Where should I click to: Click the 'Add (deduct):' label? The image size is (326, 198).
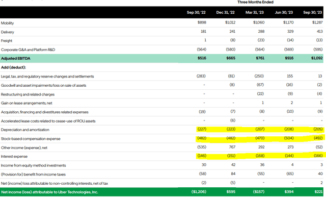tap(13, 67)
